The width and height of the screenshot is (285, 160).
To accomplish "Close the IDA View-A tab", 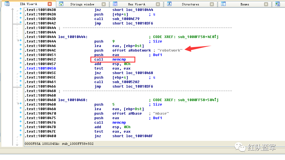I will (x=50, y=4).
